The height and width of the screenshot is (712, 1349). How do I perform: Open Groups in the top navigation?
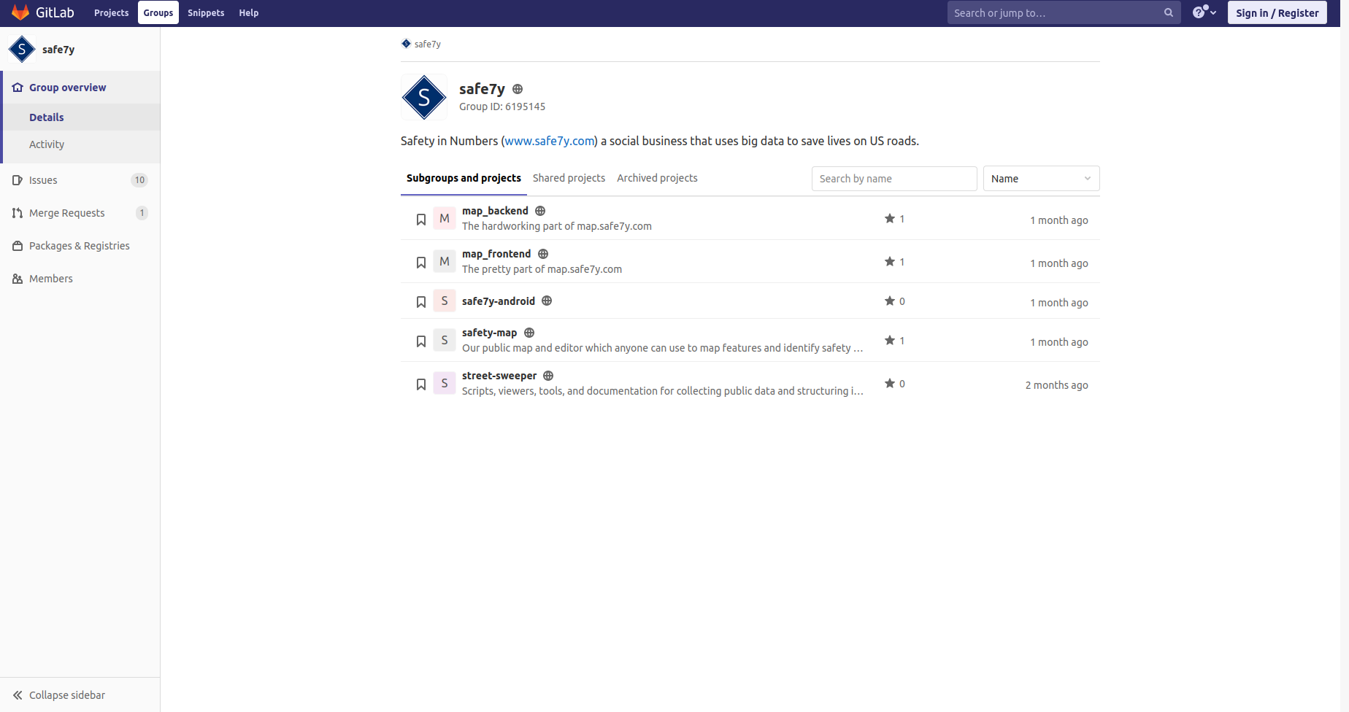pos(158,12)
